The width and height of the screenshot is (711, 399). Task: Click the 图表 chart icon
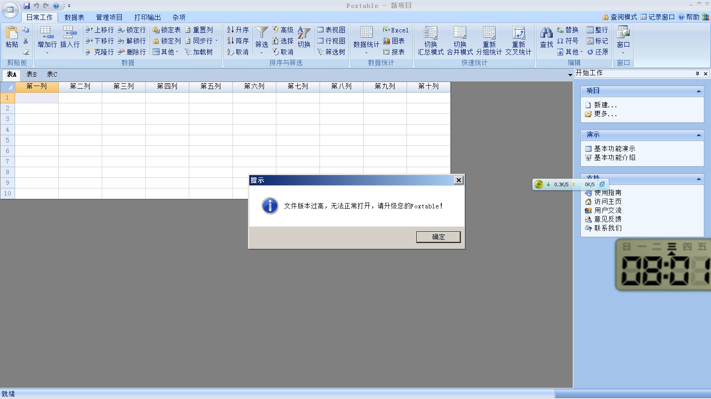tap(394, 41)
